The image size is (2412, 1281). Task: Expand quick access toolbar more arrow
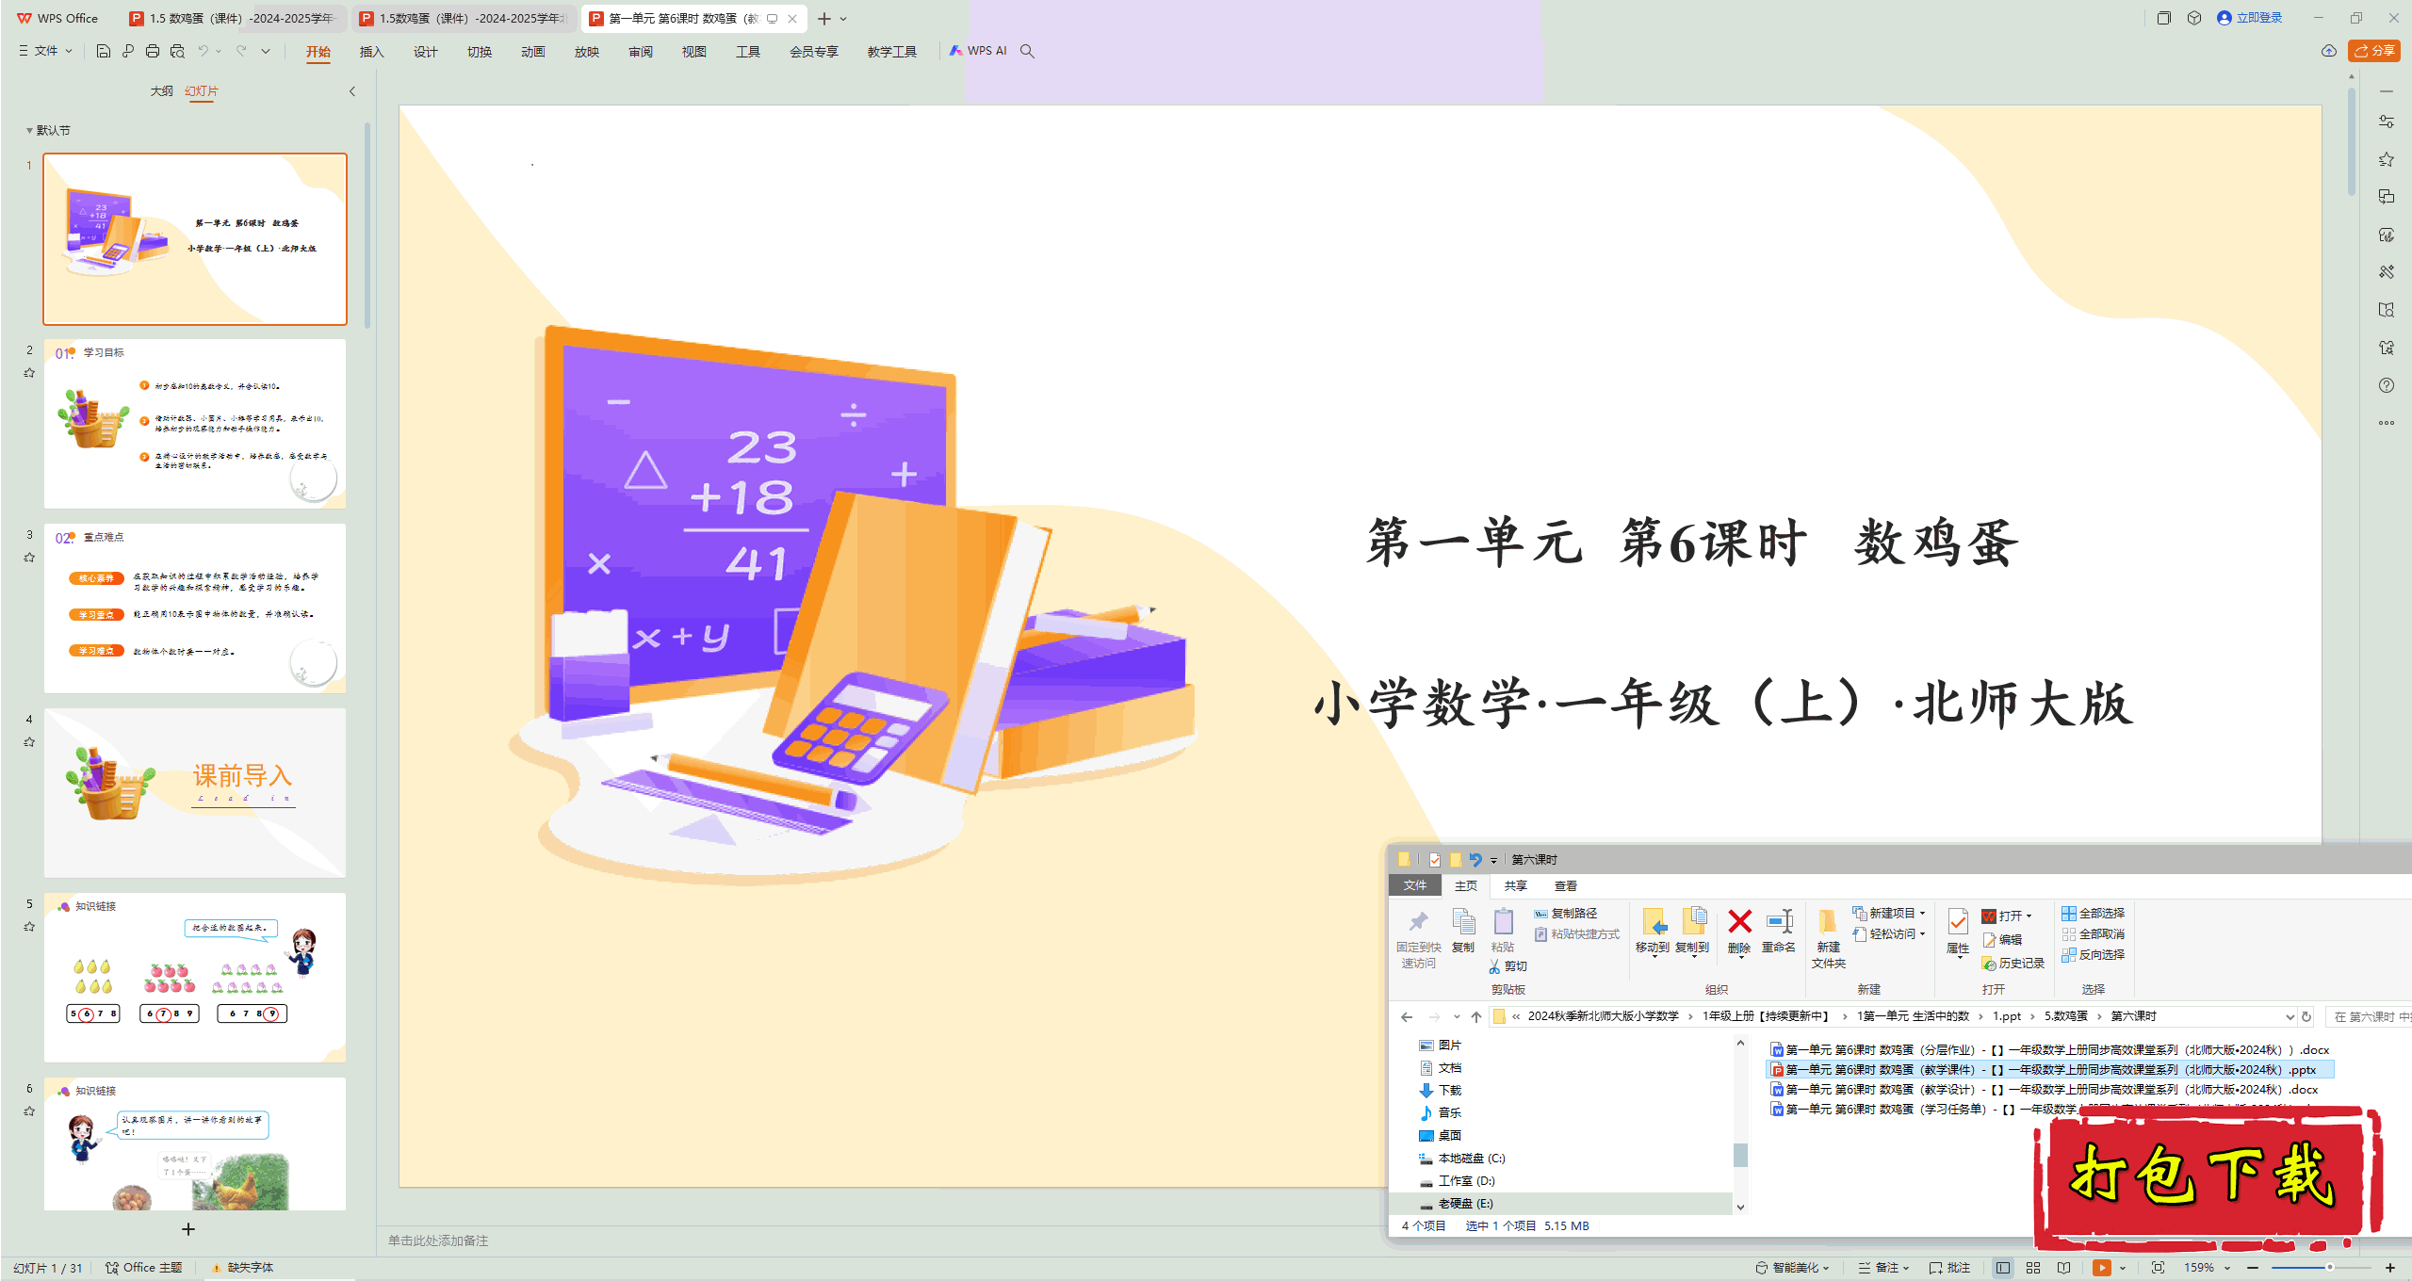(266, 51)
